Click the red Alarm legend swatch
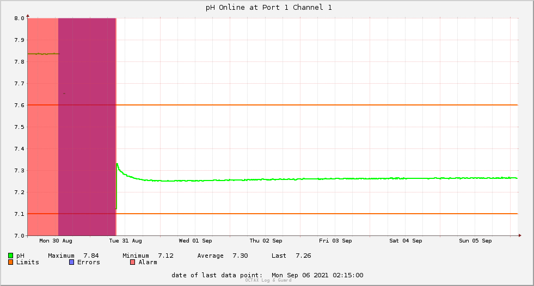Viewport: 534px width, 286px height. click(x=133, y=262)
